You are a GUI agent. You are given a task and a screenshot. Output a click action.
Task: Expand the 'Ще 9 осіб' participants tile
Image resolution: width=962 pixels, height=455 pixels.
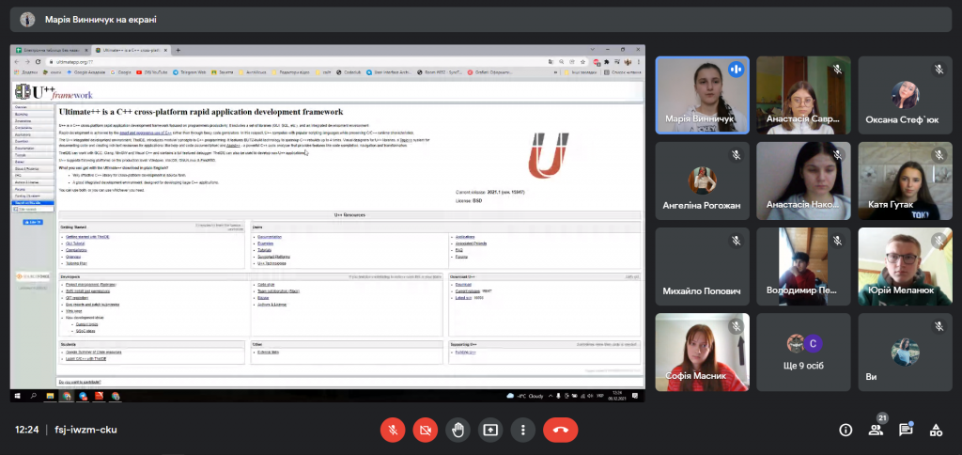click(803, 352)
